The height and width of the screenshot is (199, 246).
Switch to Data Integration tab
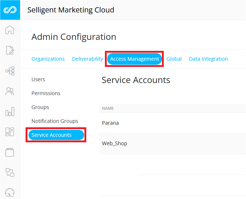[x=208, y=59]
